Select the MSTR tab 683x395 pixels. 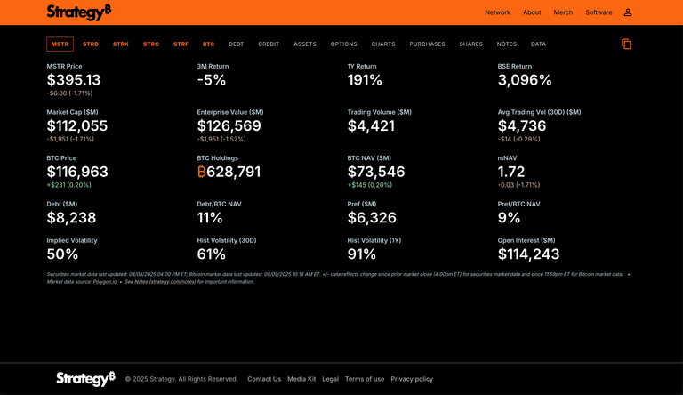pos(60,44)
